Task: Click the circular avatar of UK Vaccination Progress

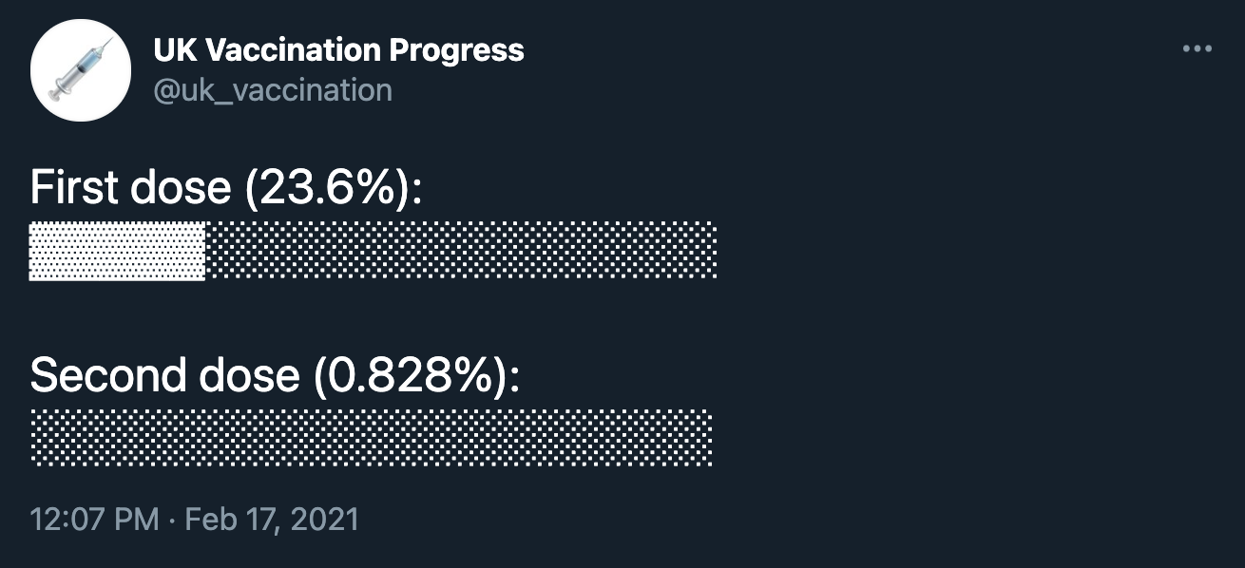Action: click(x=81, y=66)
